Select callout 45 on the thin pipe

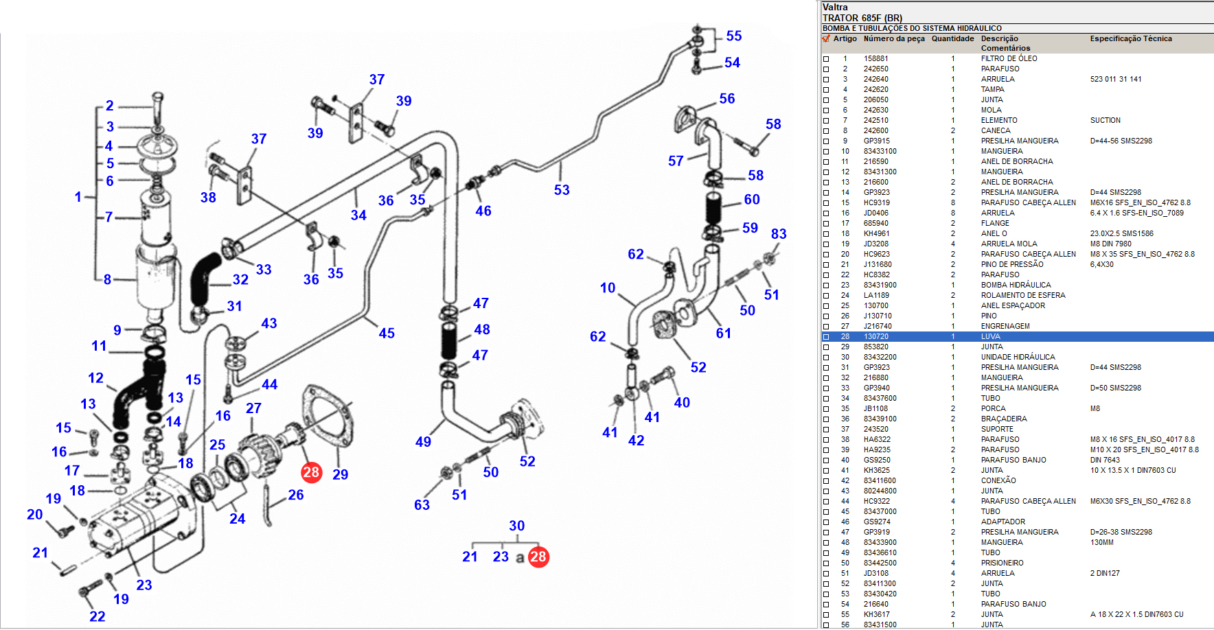point(387,334)
